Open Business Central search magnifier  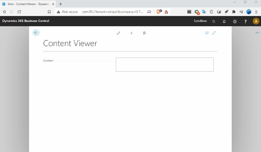click(214, 21)
